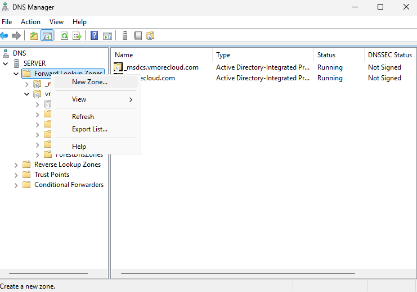The width and height of the screenshot is (417, 292).
Task: Click the console tree horizontal scrollbar
Action: click(48, 273)
